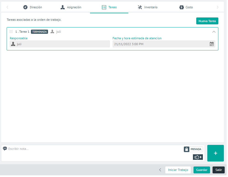228x177 pixels.
Task: Open the Dirección tab
Action: coord(33,7)
